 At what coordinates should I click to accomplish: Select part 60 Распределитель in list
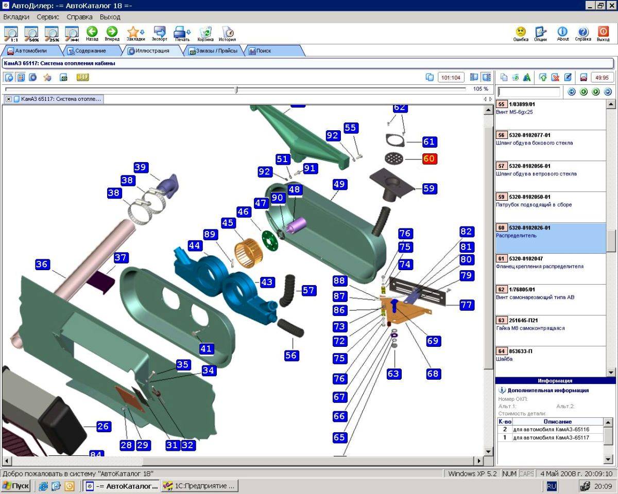(x=551, y=238)
